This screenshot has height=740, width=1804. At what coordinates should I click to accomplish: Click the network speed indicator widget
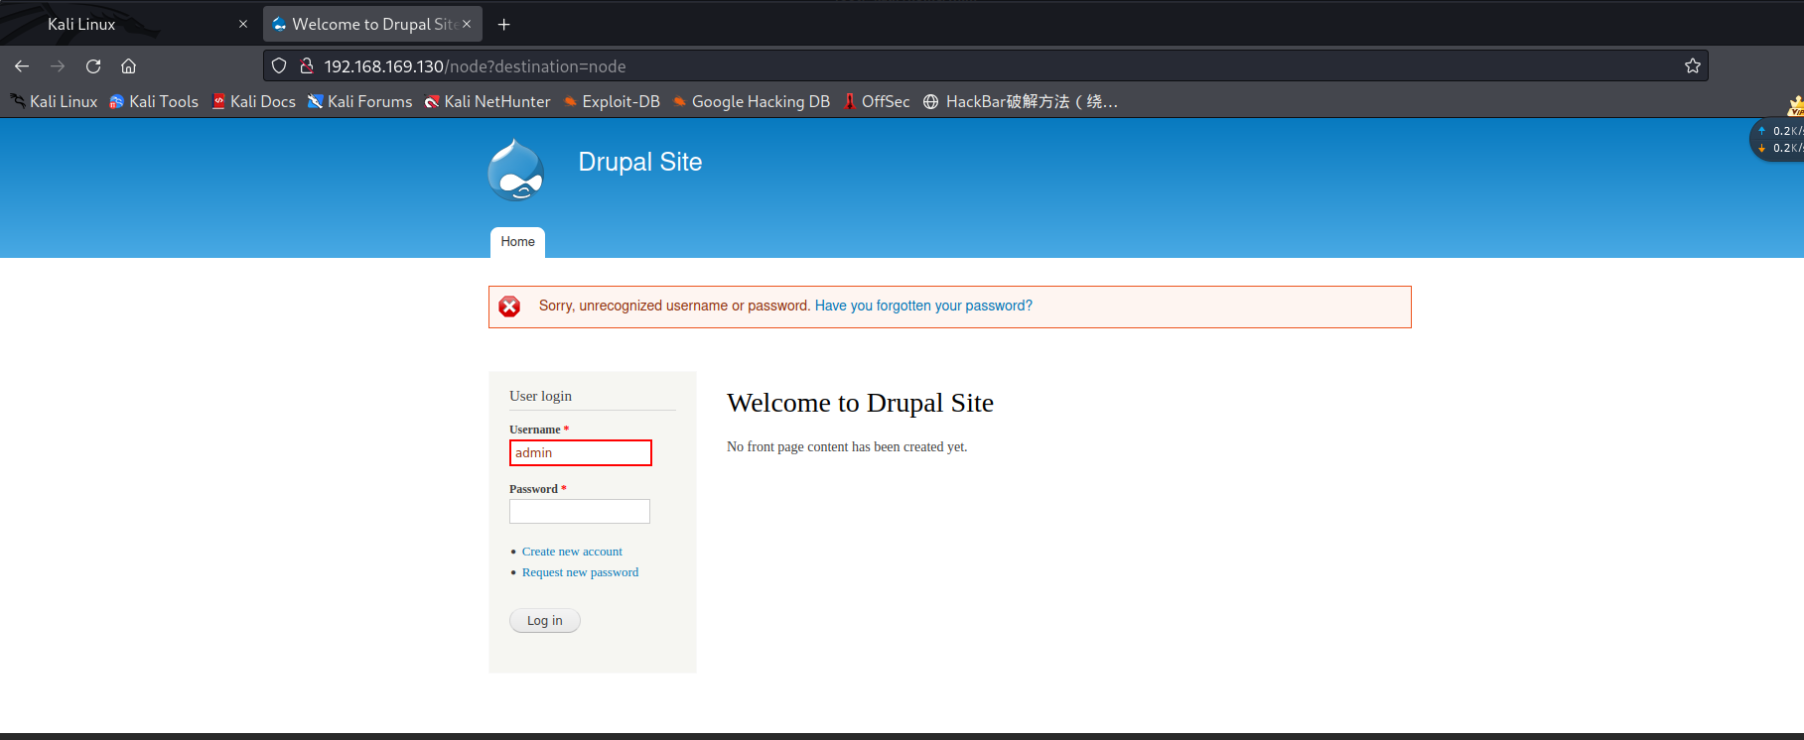click(1778, 139)
